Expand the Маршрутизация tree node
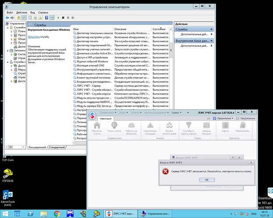 point(11,70)
